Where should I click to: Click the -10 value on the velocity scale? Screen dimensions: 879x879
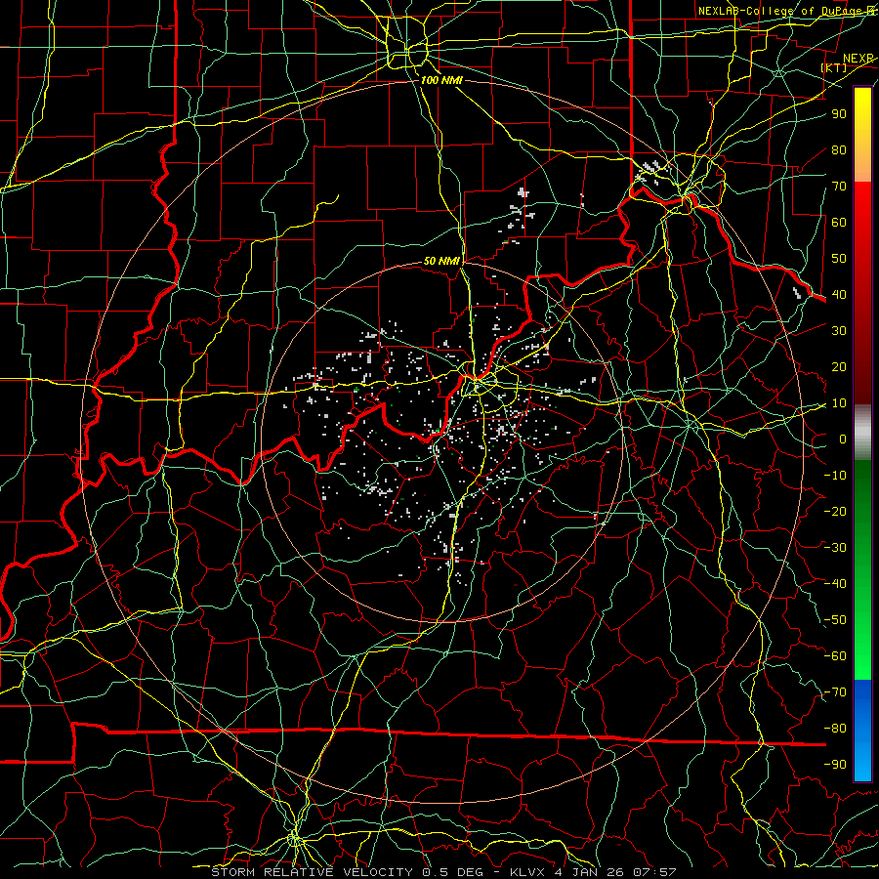coord(835,476)
